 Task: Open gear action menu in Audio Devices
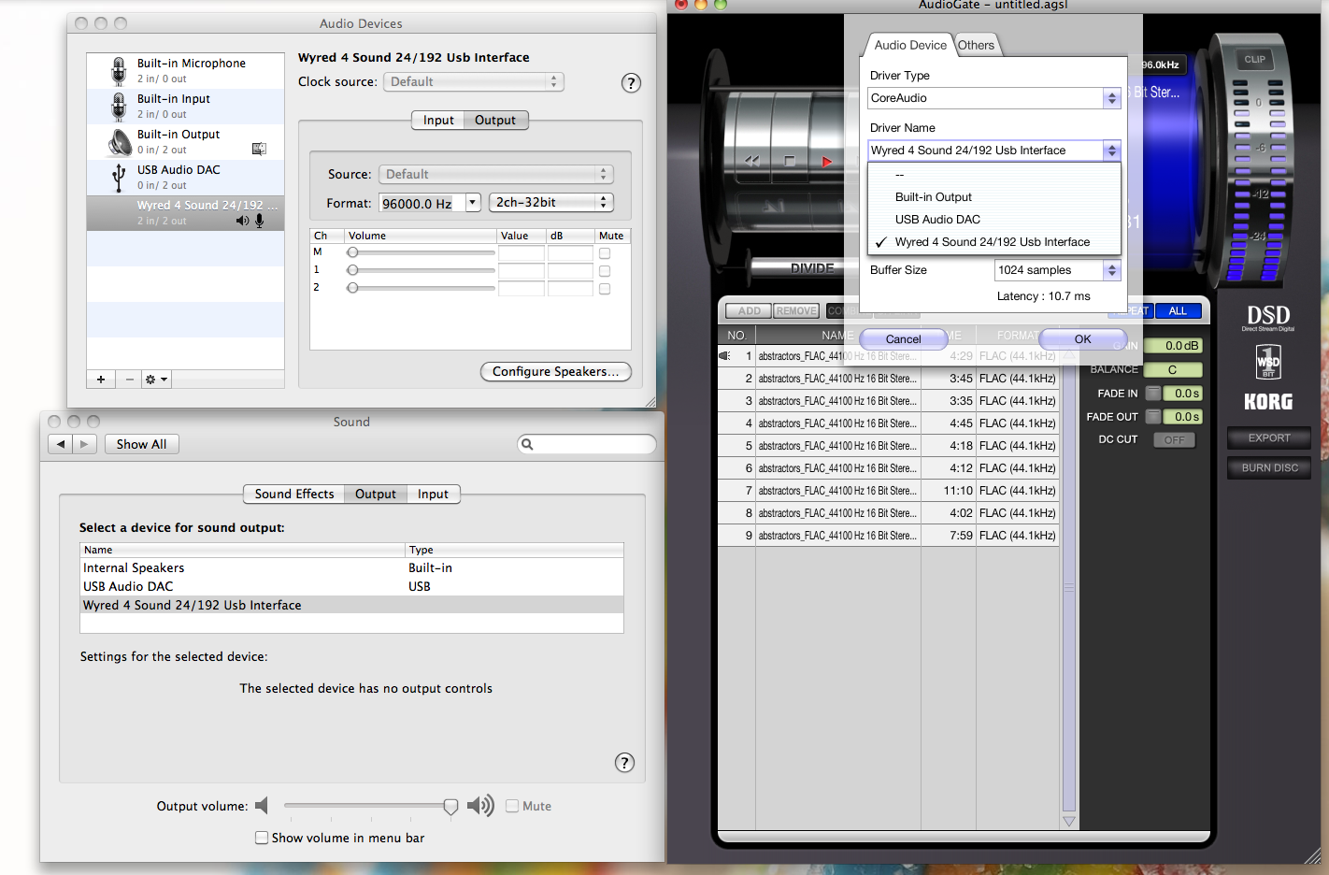pyautogui.click(x=156, y=380)
